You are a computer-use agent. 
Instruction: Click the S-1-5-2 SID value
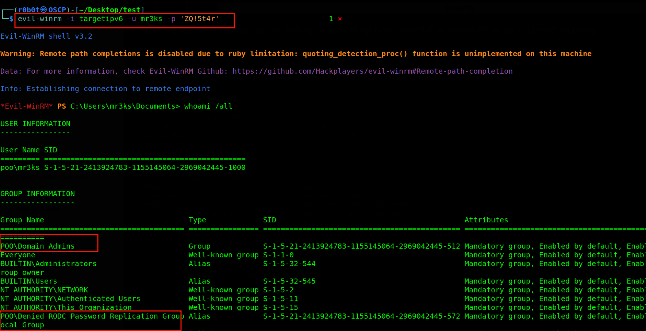point(278,290)
